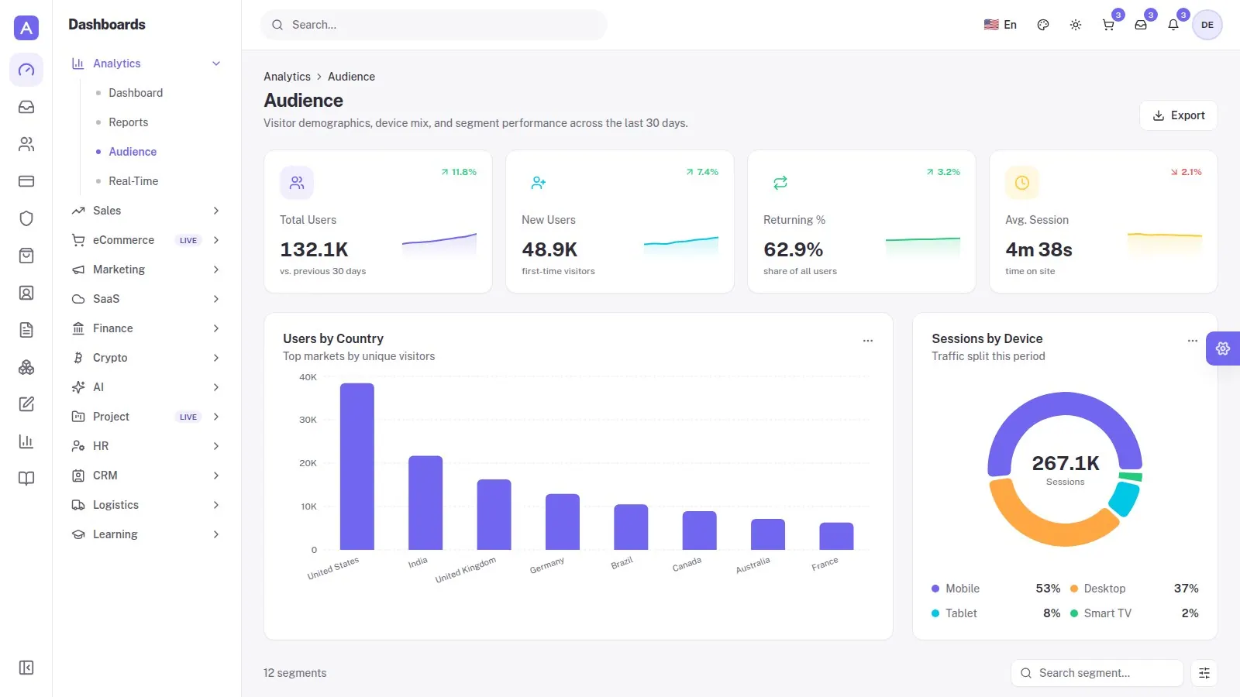Open the shield icon in the left rail
1240x697 pixels.
pos(26,218)
